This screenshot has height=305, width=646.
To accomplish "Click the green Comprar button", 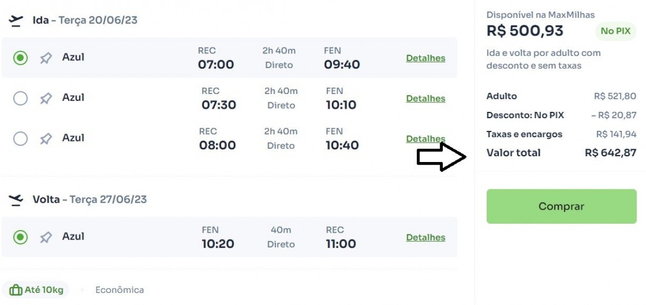I will coord(562,206).
